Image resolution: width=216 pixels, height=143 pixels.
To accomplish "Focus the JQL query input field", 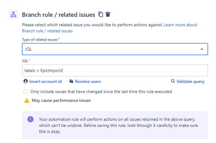I will [115, 70].
